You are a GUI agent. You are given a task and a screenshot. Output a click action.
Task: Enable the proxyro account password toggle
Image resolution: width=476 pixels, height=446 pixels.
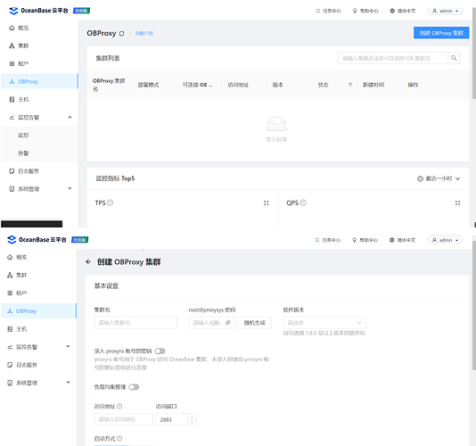(x=160, y=351)
